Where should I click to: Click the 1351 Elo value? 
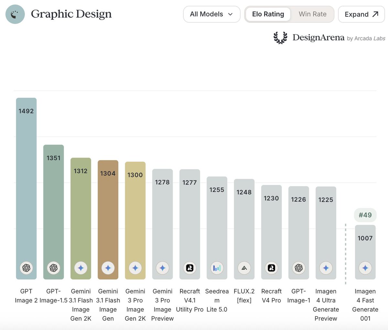tap(54, 158)
